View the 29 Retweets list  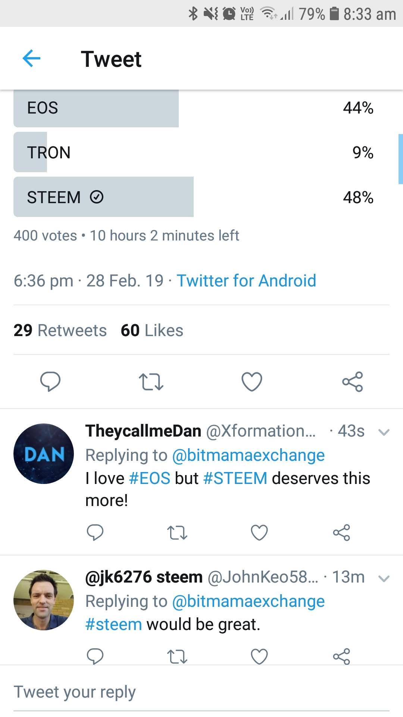pyautogui.click(x=60, y=330)
